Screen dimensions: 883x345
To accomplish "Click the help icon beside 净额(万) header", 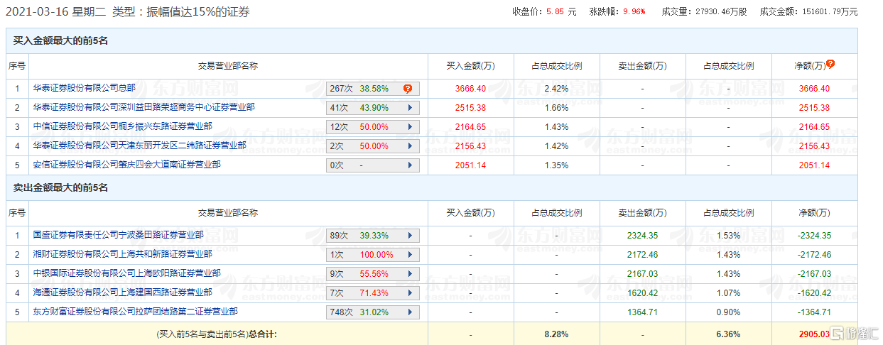I will point(830,64).
